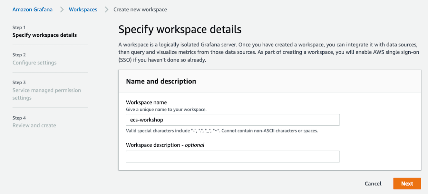Click Step 1 Specify workspace details

[44, 34]
